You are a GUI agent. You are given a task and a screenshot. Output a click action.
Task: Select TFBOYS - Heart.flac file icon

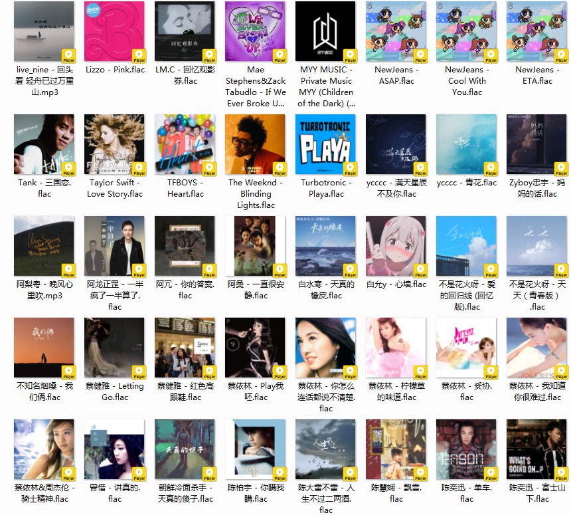click(x=185, y=144)
